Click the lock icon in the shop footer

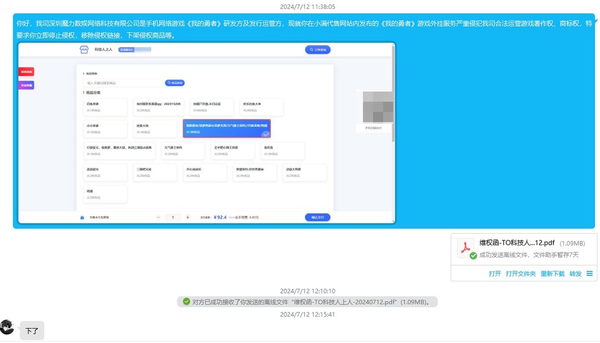[x=82, y=217]
